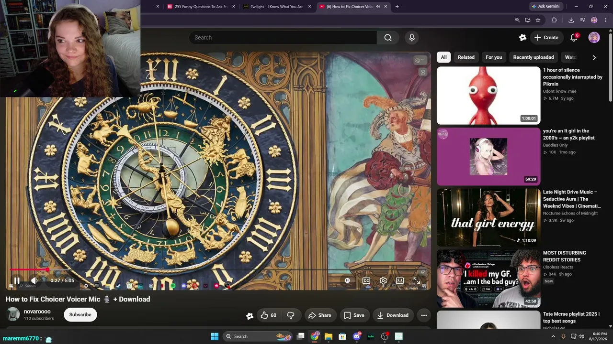Open Late Night Drive Music thumbnail

pyautogui.click(x=488, y=217)
